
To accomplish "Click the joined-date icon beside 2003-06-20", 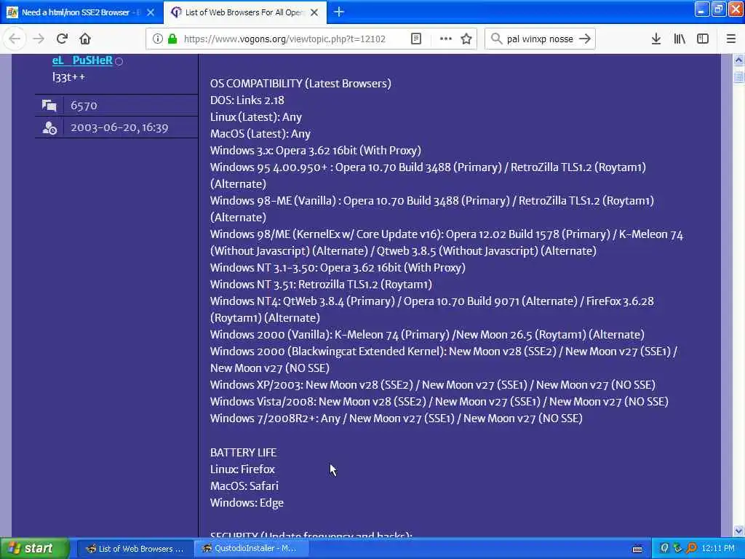I will pyautogui.click(x=49, y=127).
